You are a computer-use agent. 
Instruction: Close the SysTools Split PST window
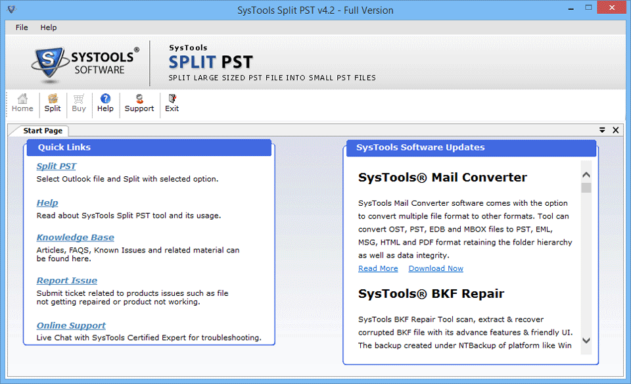(x=612, y=8)
